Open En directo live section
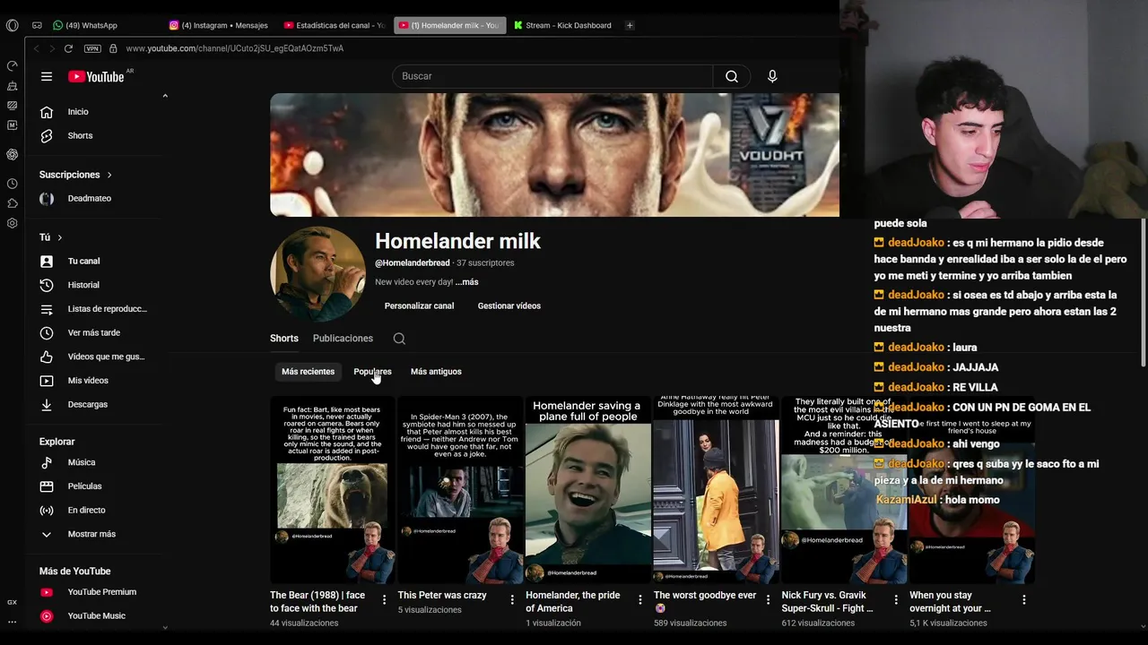The height and width of the screenshot is (645, 1148). pyautogui.click(x=86, y=511)
